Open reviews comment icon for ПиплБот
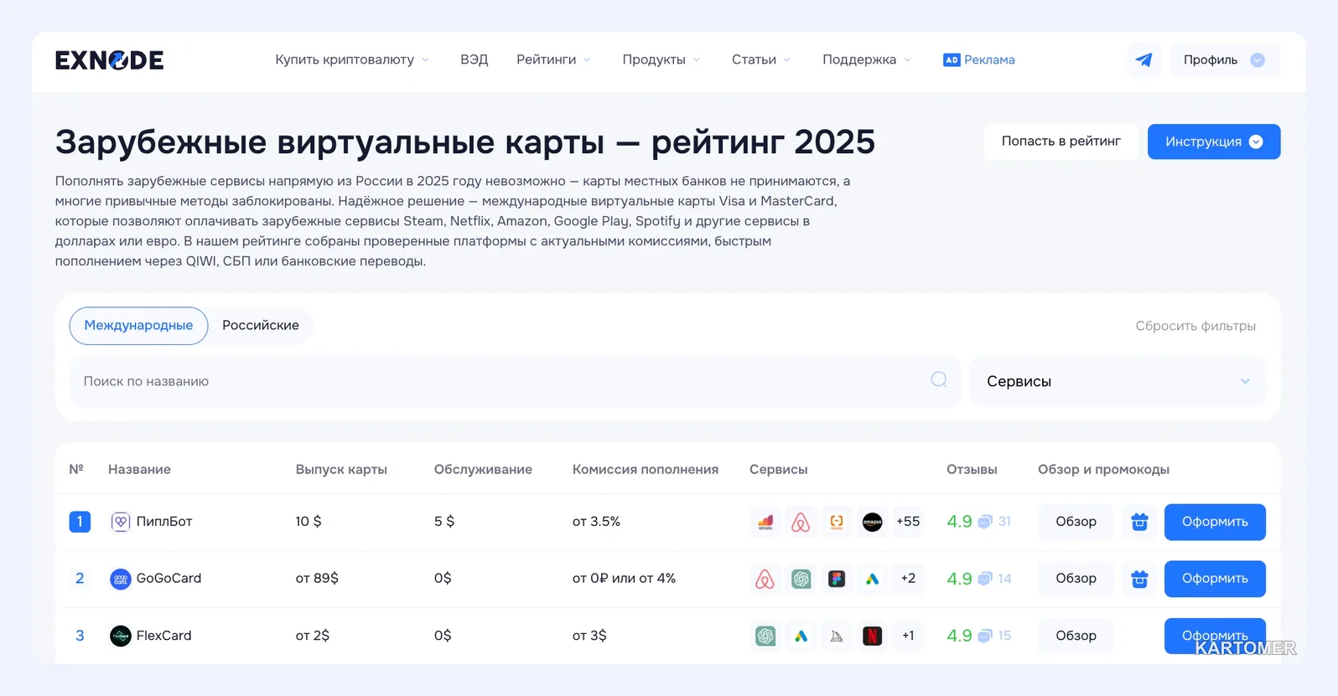Viewport: 1338px width, 696px height. 985,522
